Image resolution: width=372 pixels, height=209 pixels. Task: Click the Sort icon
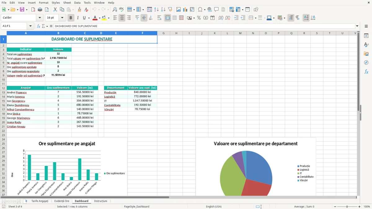(x=149, y=10)
